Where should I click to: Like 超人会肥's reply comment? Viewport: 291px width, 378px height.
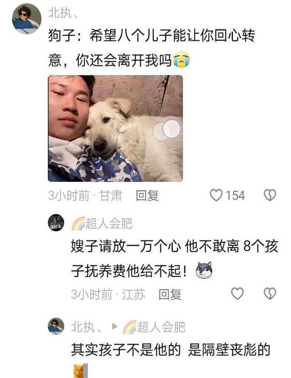coord(237,293)
